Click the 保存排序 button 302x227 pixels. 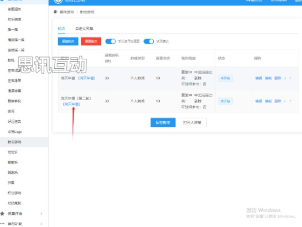pyautogui.click(x=163, y=122)
